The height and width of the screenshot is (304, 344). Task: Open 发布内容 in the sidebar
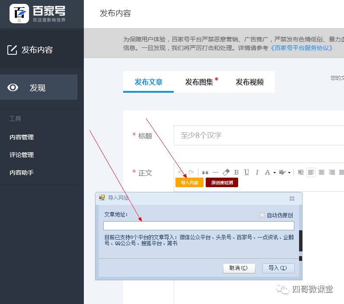[37, 50]
